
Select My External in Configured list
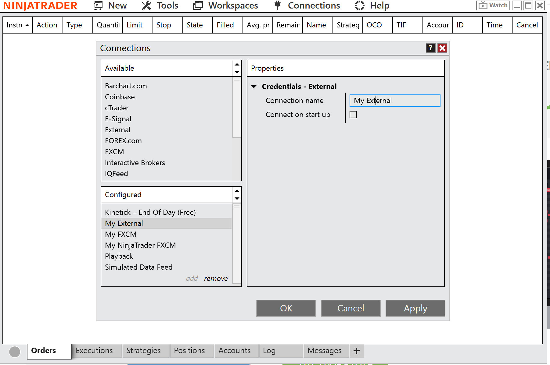tap(167, 223)
